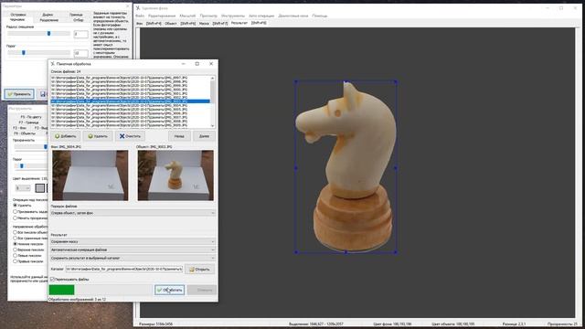This screenshot has height=329, width=585.
Task: Select the highlighted IMG_9003.JPG file row
Action: pyautogui.click(x=130, y=101)
